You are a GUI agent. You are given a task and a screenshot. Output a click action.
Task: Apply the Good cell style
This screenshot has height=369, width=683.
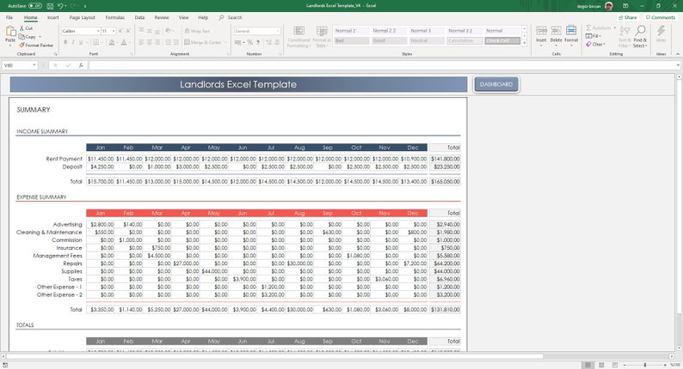coord(389,40)
